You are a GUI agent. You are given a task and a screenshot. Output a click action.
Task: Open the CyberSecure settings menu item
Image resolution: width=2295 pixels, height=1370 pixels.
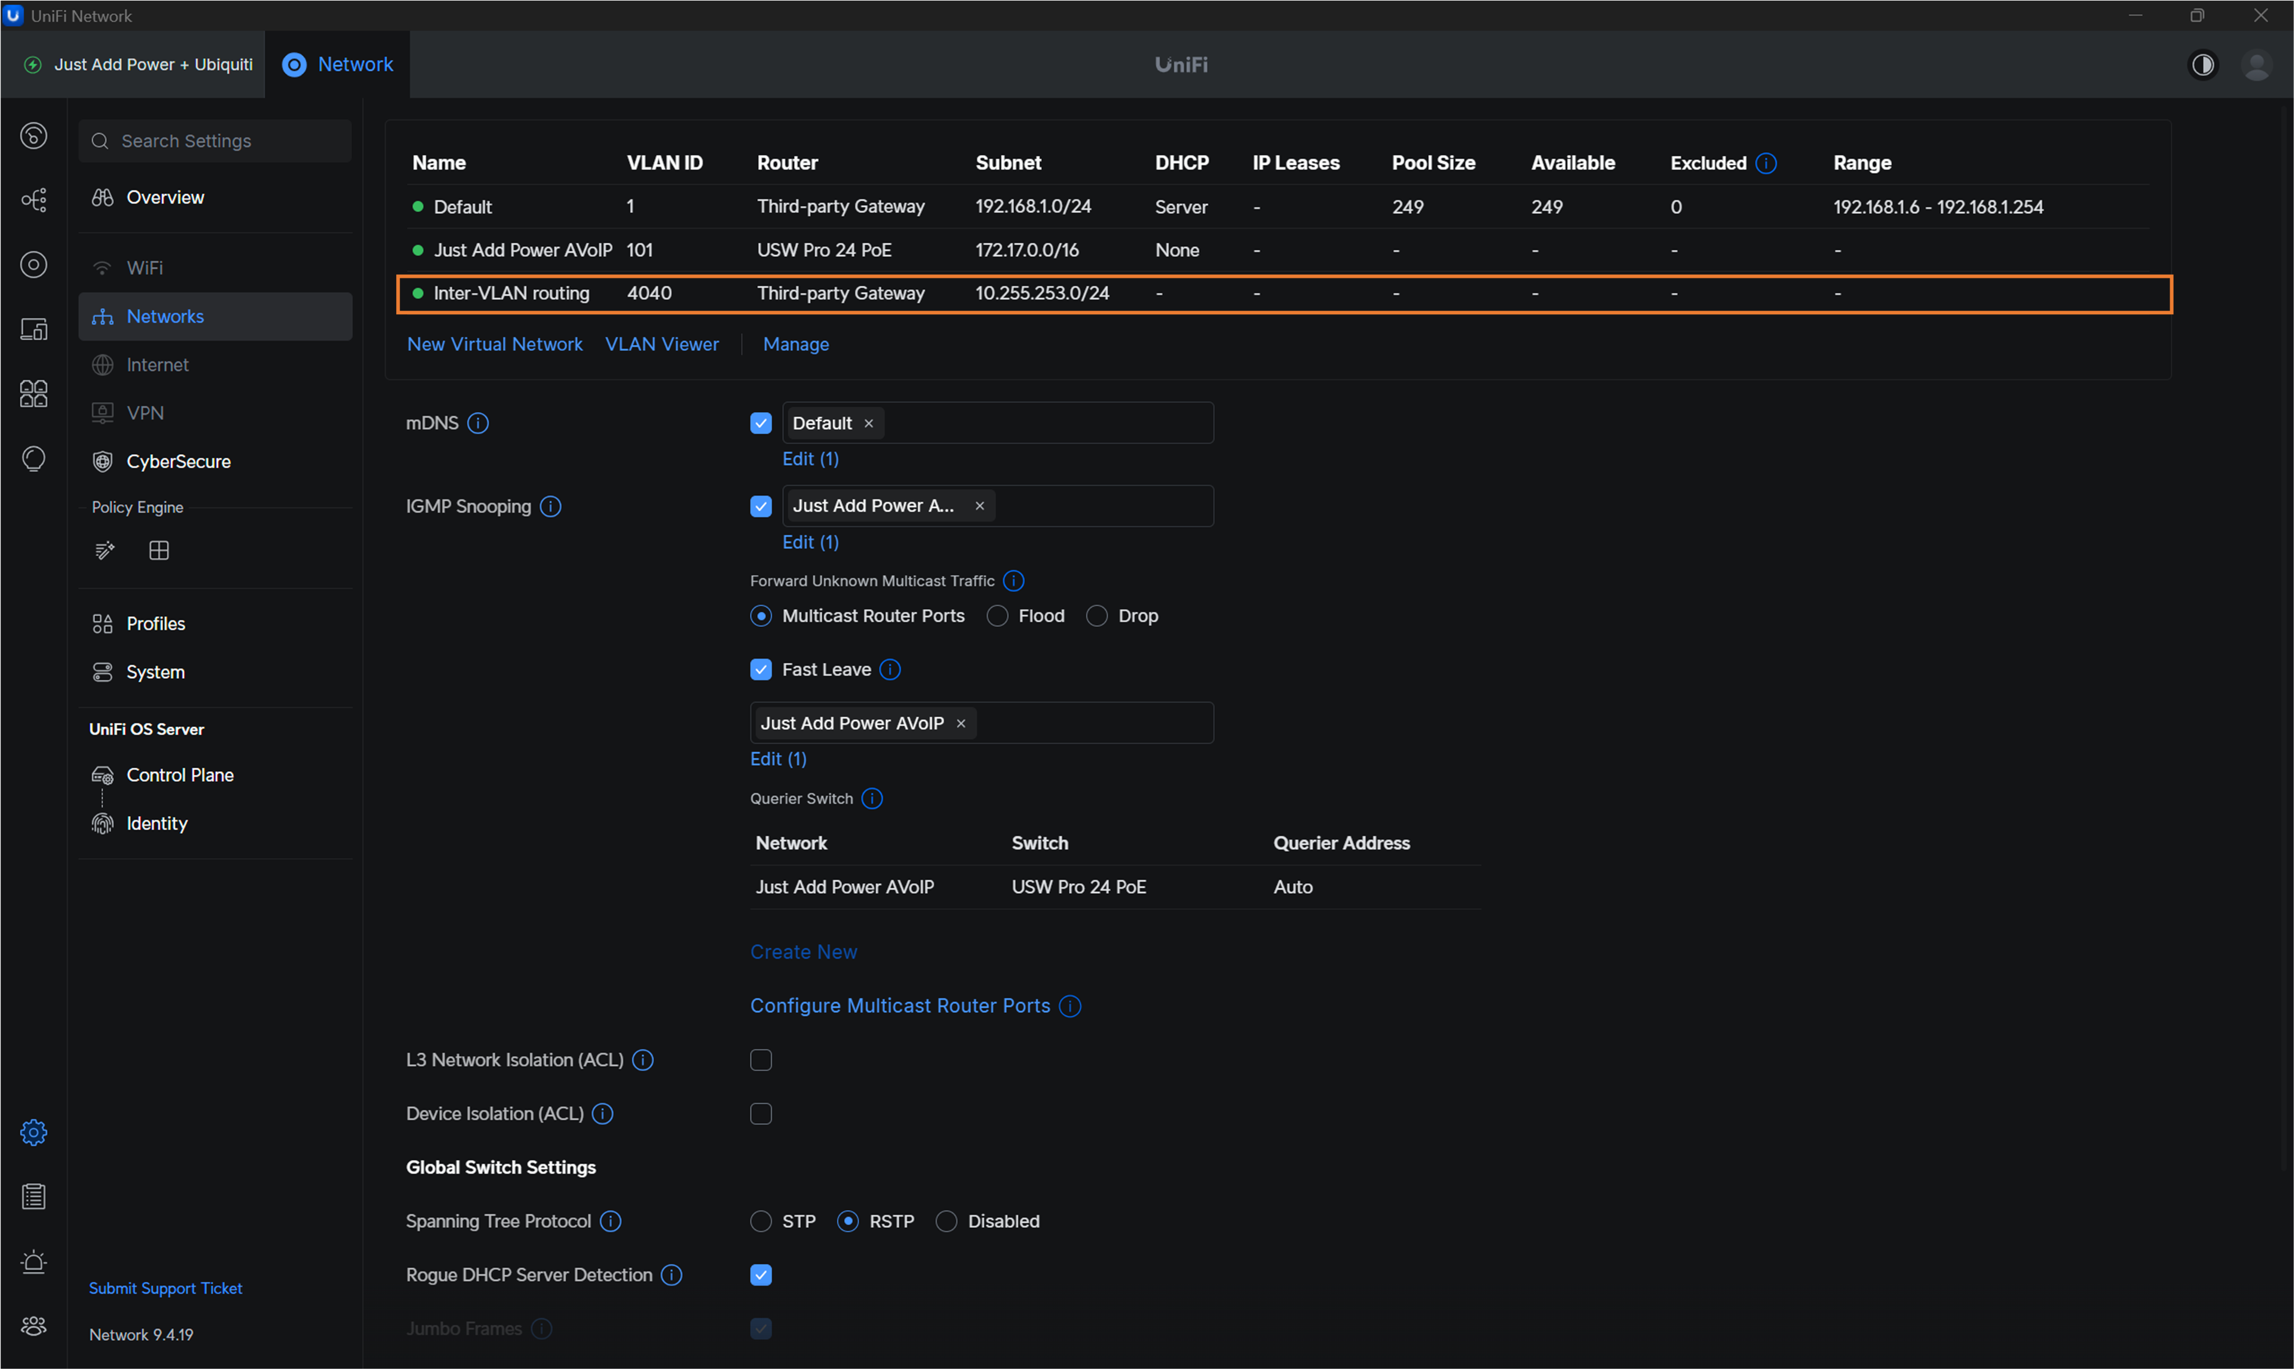coord(178,462)
